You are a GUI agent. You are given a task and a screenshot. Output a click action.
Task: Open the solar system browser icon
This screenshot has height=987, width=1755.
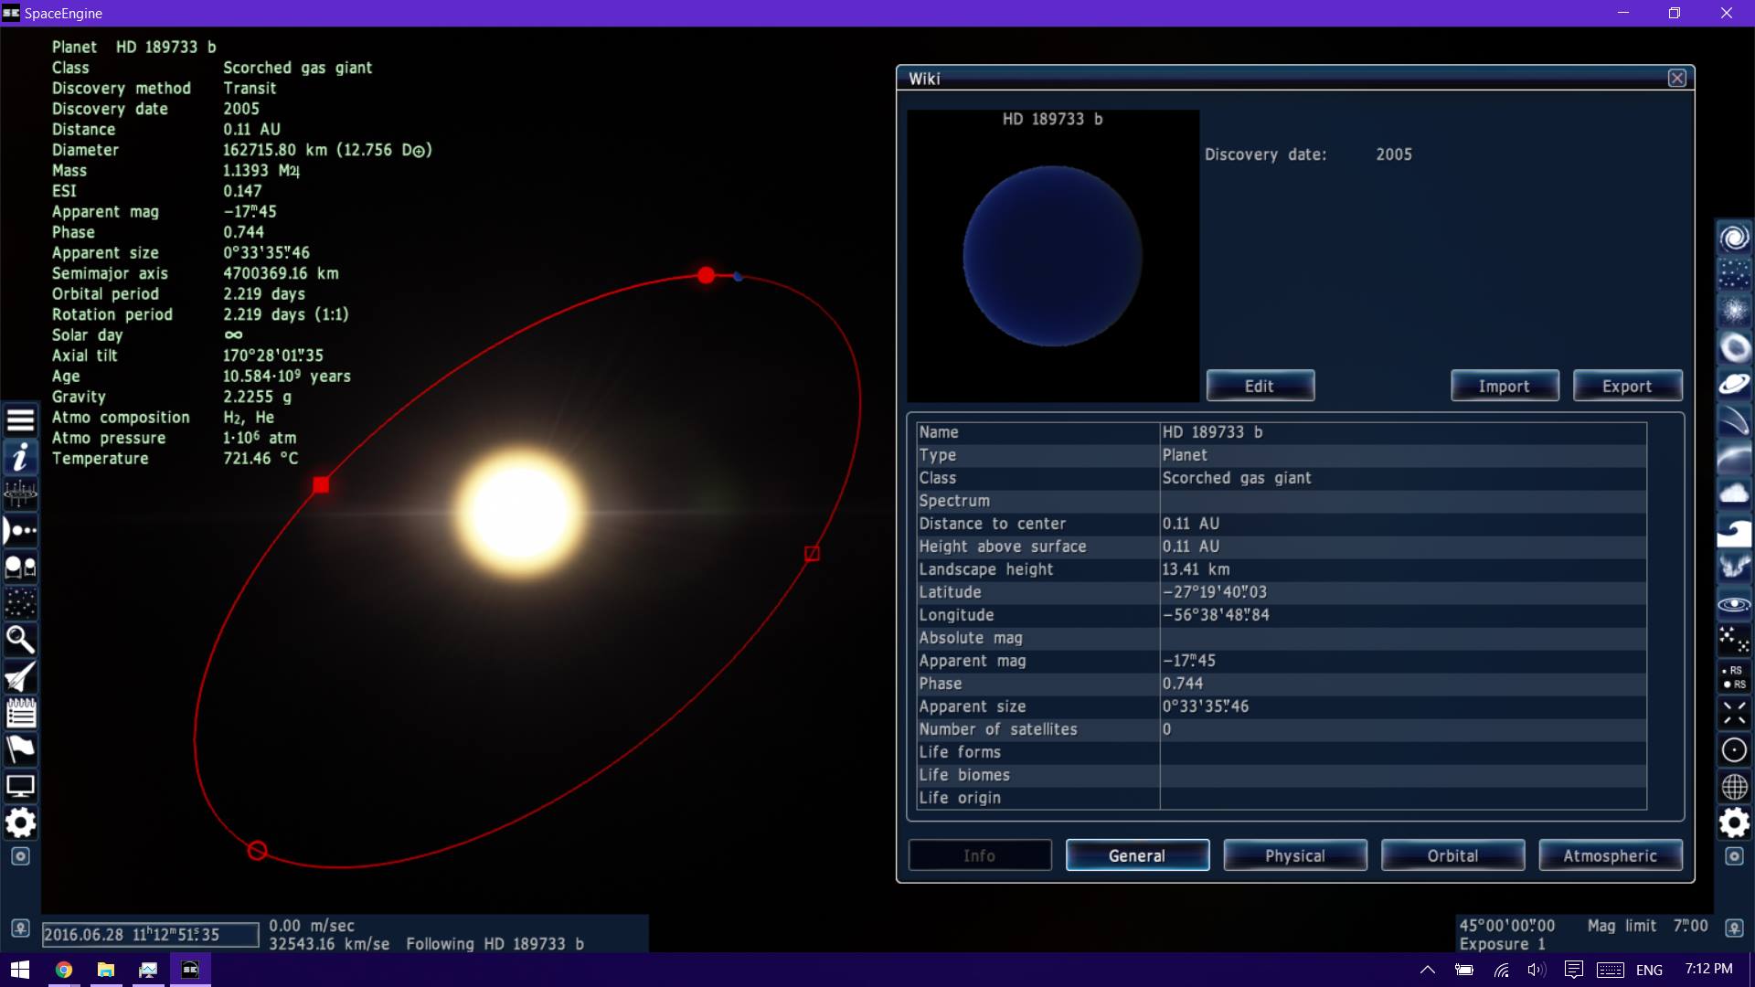point(20,530)
